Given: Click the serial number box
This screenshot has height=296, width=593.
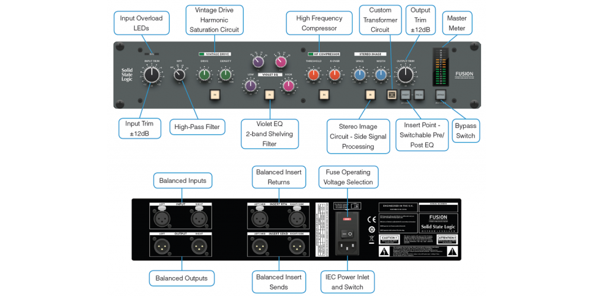Looking at the screenshot, I should point(439,207).
